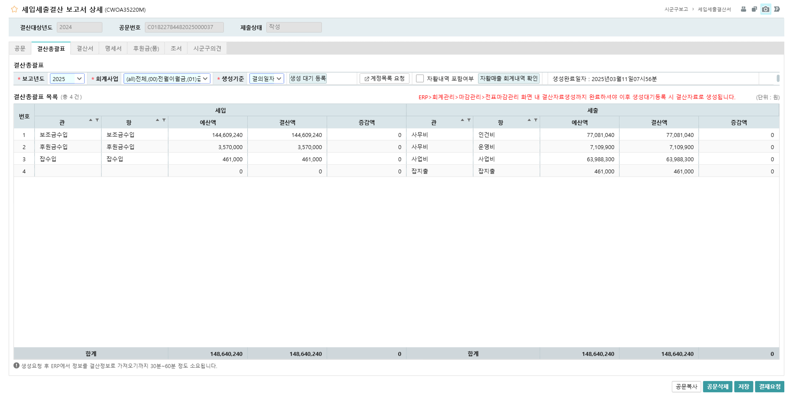The height and width of the screenshot is (401, 793).
Task: Click the camera screenshot icon
Action: point(766,9)
